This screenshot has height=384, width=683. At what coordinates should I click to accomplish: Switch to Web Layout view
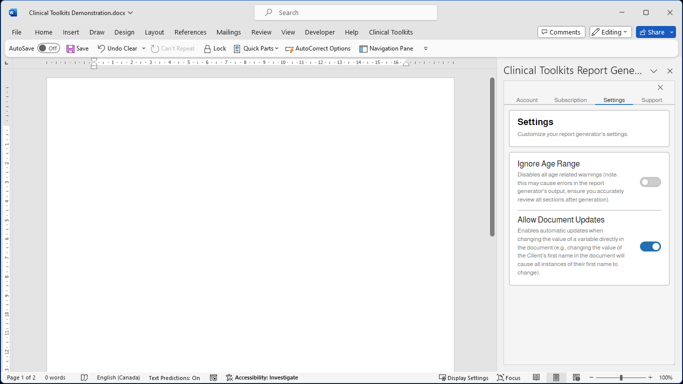576,378
